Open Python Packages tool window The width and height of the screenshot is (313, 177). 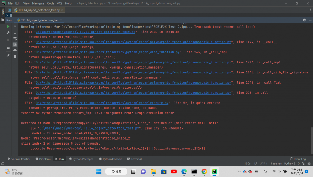coord(81,159)
